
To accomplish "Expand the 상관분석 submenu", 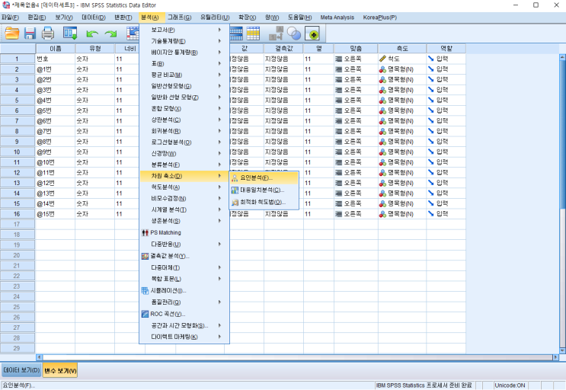I will [184, 120].
